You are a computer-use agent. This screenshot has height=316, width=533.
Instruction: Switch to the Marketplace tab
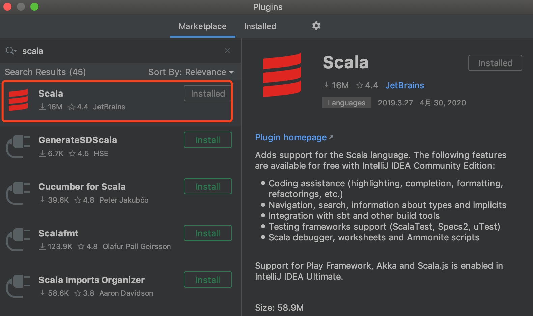tap(202, 26)
